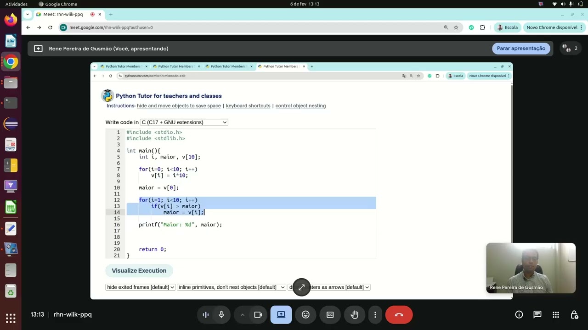Open LibreOffice Writer from the dock
Image resolution: width=588 pixels, height=330 pixels.
pyautogui.click(x=11, y=41)
